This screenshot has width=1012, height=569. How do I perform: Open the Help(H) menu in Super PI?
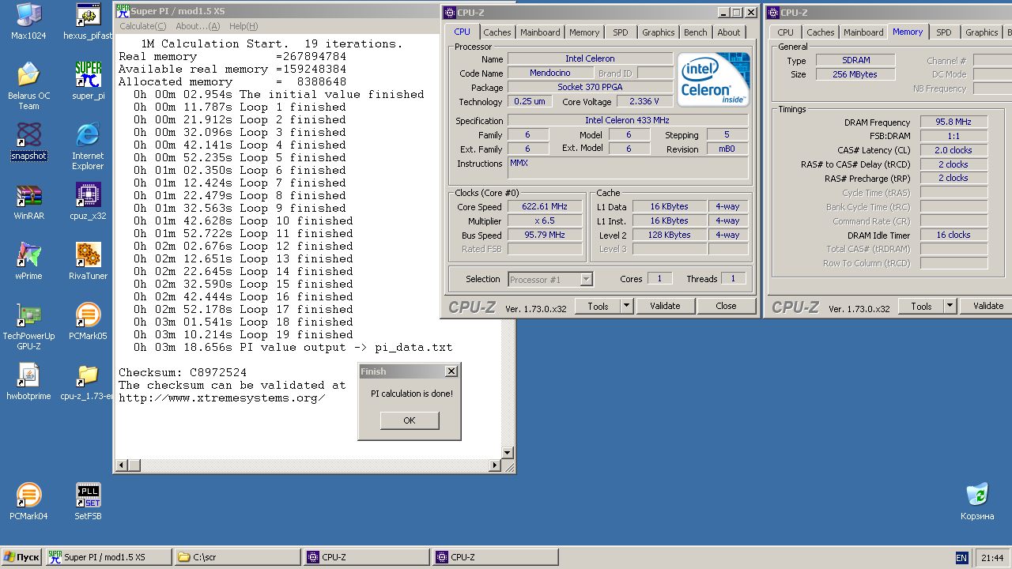[244, 26]
